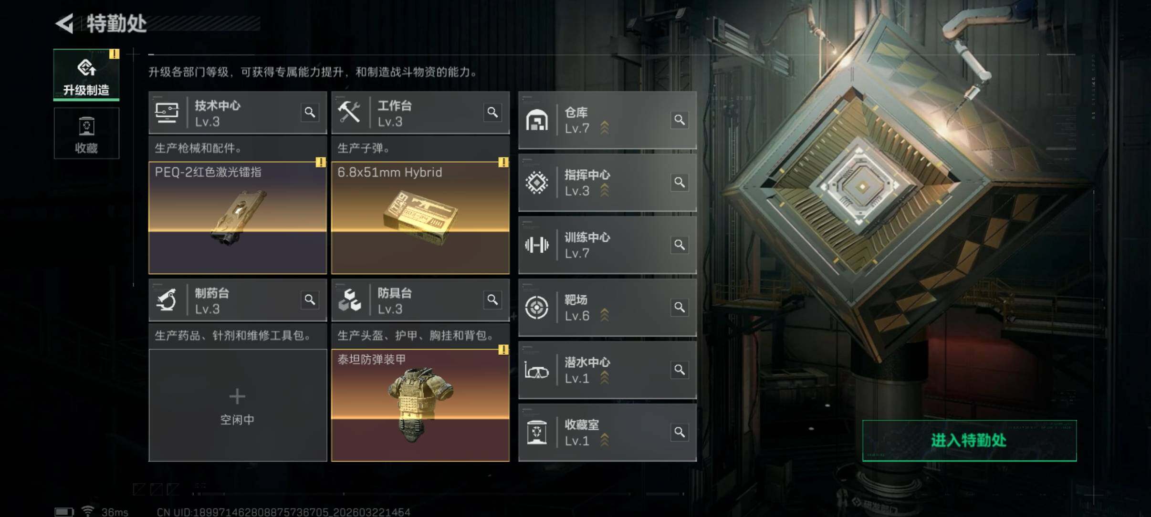Click the magnifier on 收藏室 row
The height and width of the screenshot is (517, 1151).
[680, 432]
